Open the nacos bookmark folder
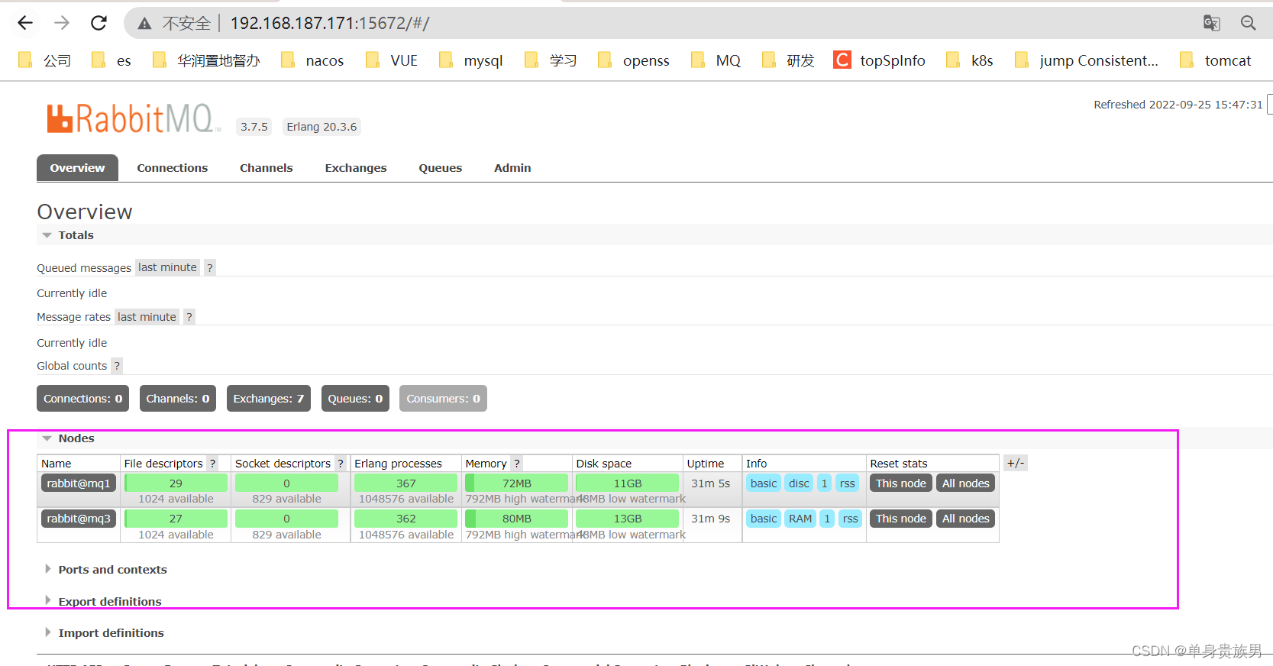This screenshot has height=666, width=1273. pos(313,60)
